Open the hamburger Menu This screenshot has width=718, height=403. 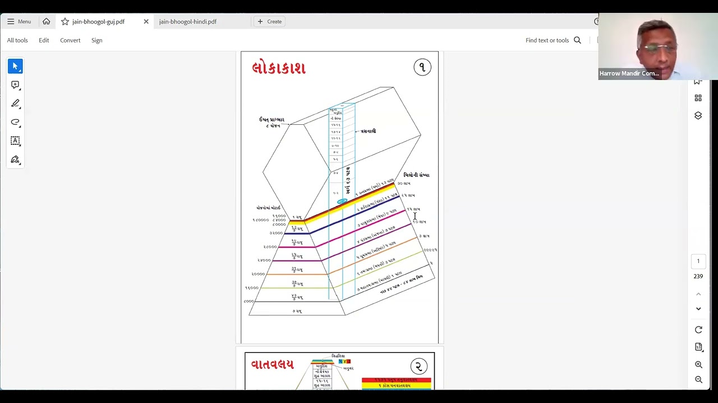(x=19, y=21)
